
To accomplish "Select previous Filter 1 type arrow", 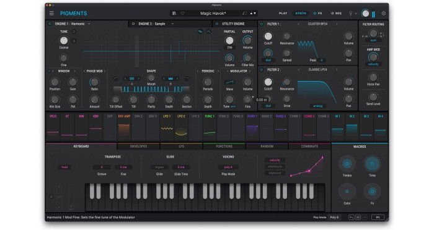I will 299,24.
